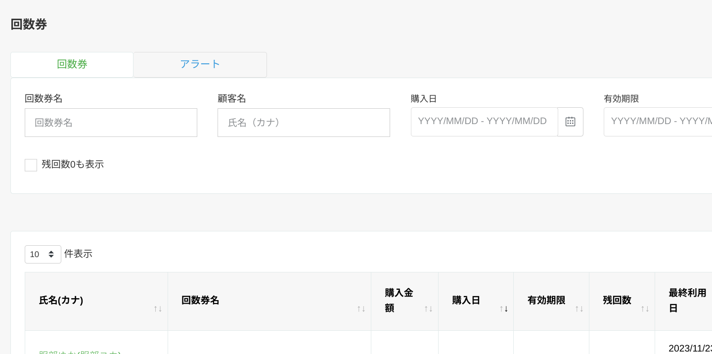Sort the 回数券名 column with the sort icon
The width and height of the screenshot is (712, 354).
361,308
